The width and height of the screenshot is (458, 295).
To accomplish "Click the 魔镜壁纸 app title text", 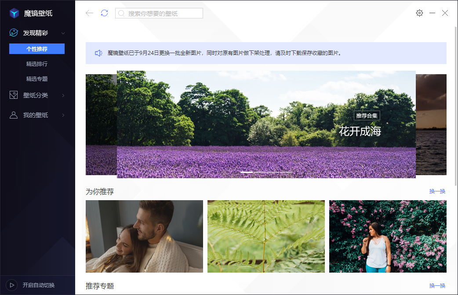I will pyautogui.click(x=38, y=14).
